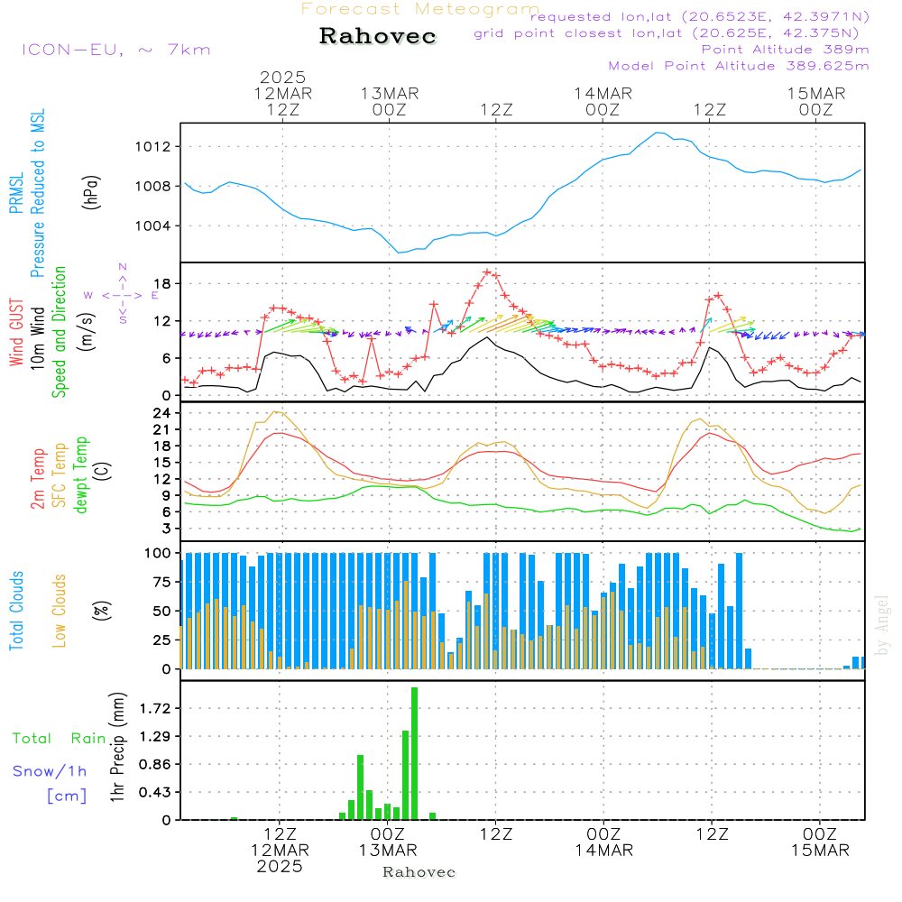Select the Snow/1h legend label
The width and height of the screenshot is (902, 902).
point(51,771)
